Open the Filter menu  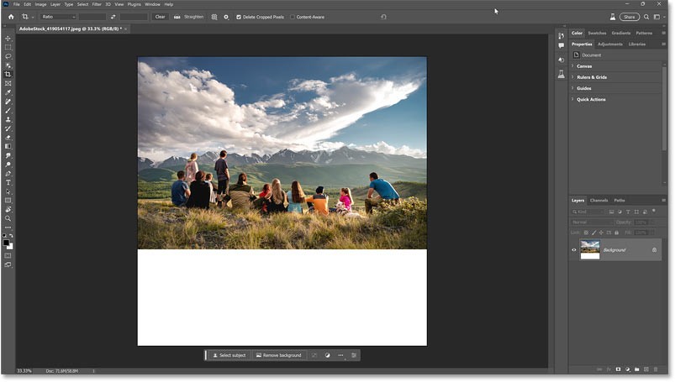click(97, 4)
